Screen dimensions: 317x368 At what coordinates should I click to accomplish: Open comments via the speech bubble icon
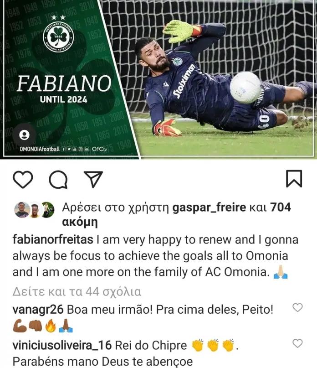pyautogui.click(x=58, y=180)
